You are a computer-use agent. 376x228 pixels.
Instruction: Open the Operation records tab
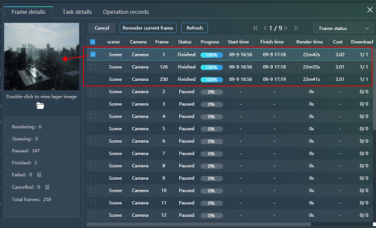126,12
